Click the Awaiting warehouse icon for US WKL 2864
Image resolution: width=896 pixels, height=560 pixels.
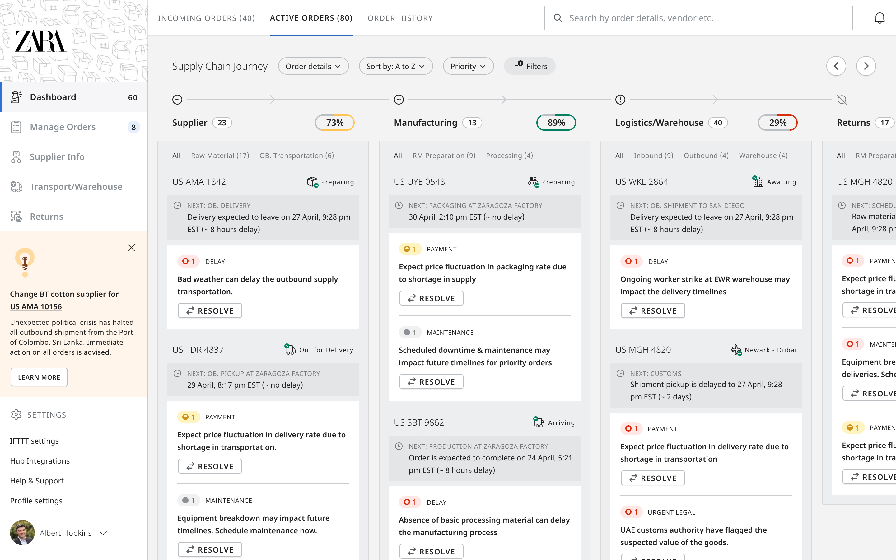(x=758, y=181)
